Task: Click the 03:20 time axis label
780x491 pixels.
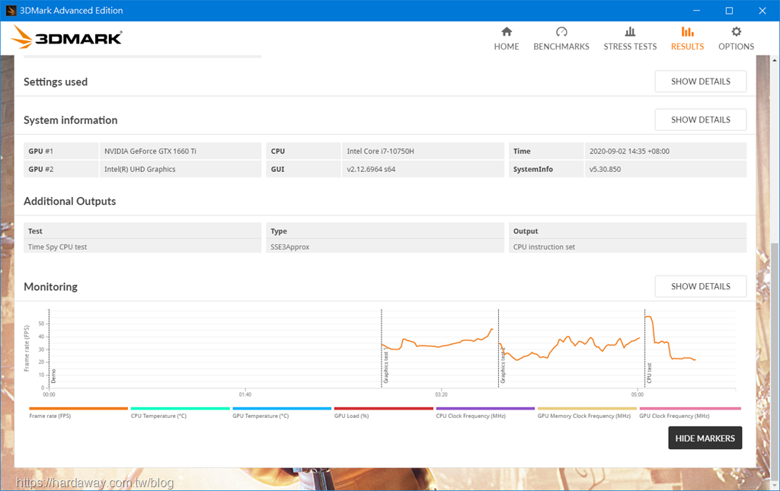Action: [x=441, y=394]
